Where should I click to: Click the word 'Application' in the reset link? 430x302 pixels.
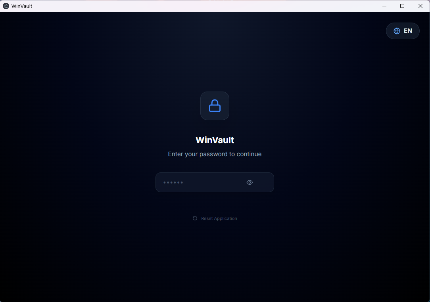point(225,218)
